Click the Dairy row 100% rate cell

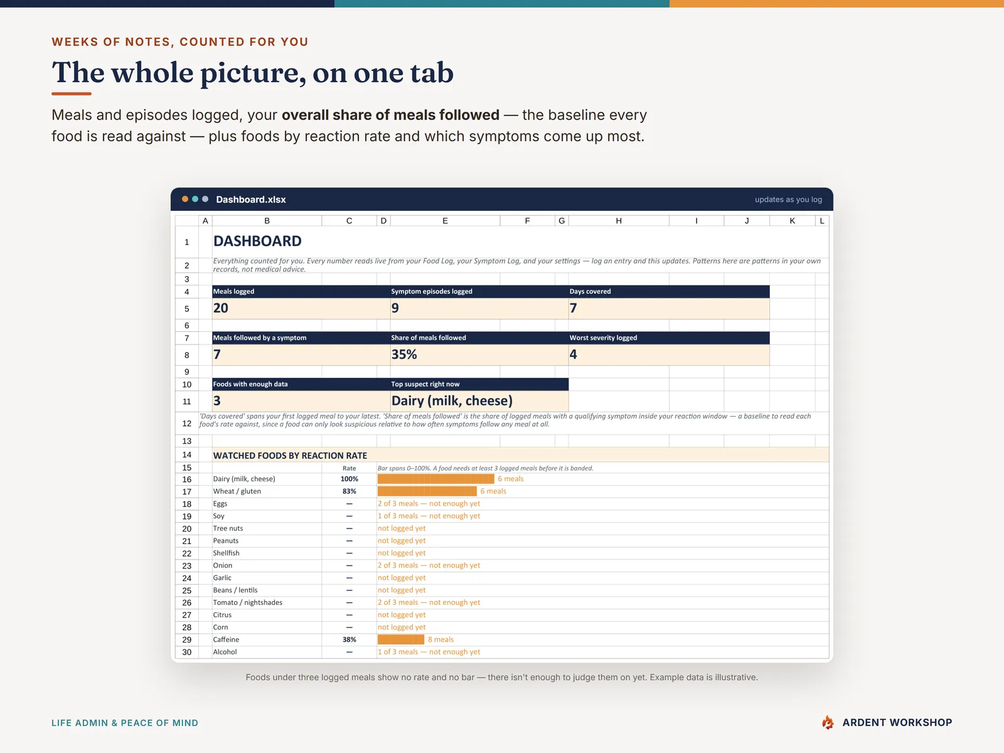[349, 479]
